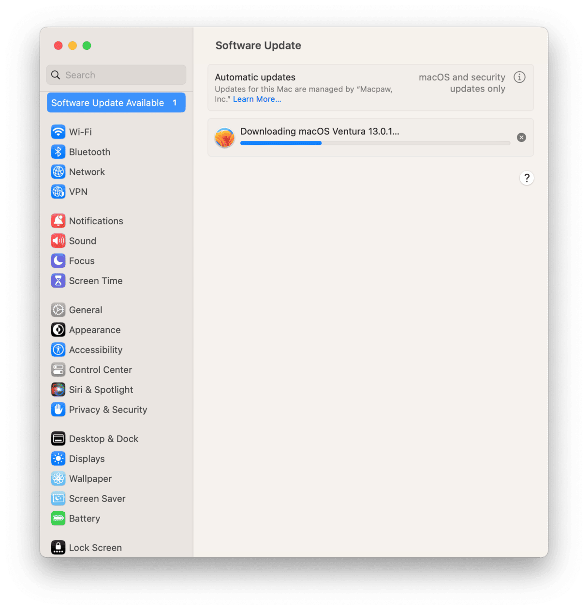Click the download progress bar

pyautogui.click(x=375, y=143)
